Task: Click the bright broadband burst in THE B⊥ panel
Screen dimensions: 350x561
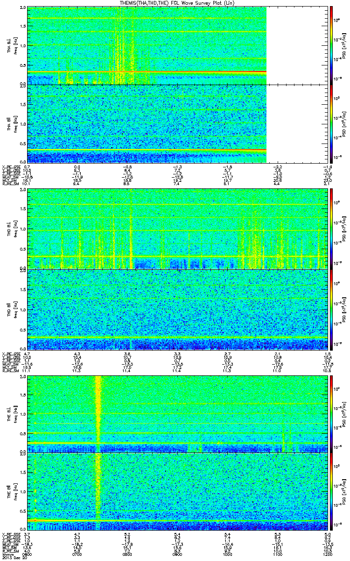Action: click(x=98, y=411)
